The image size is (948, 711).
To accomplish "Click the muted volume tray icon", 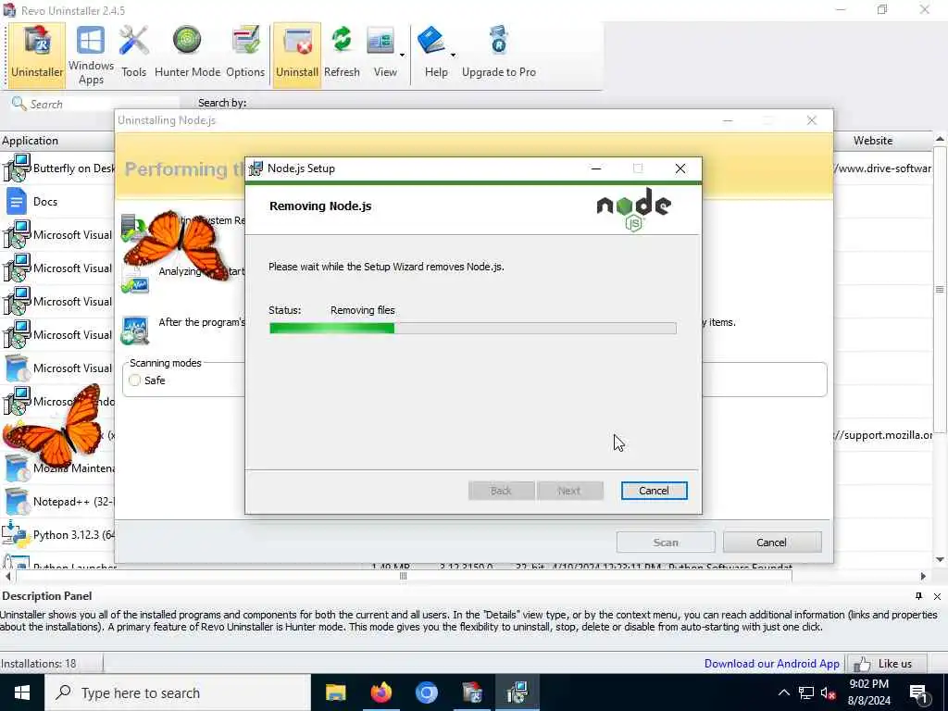I will click(829, 692).
